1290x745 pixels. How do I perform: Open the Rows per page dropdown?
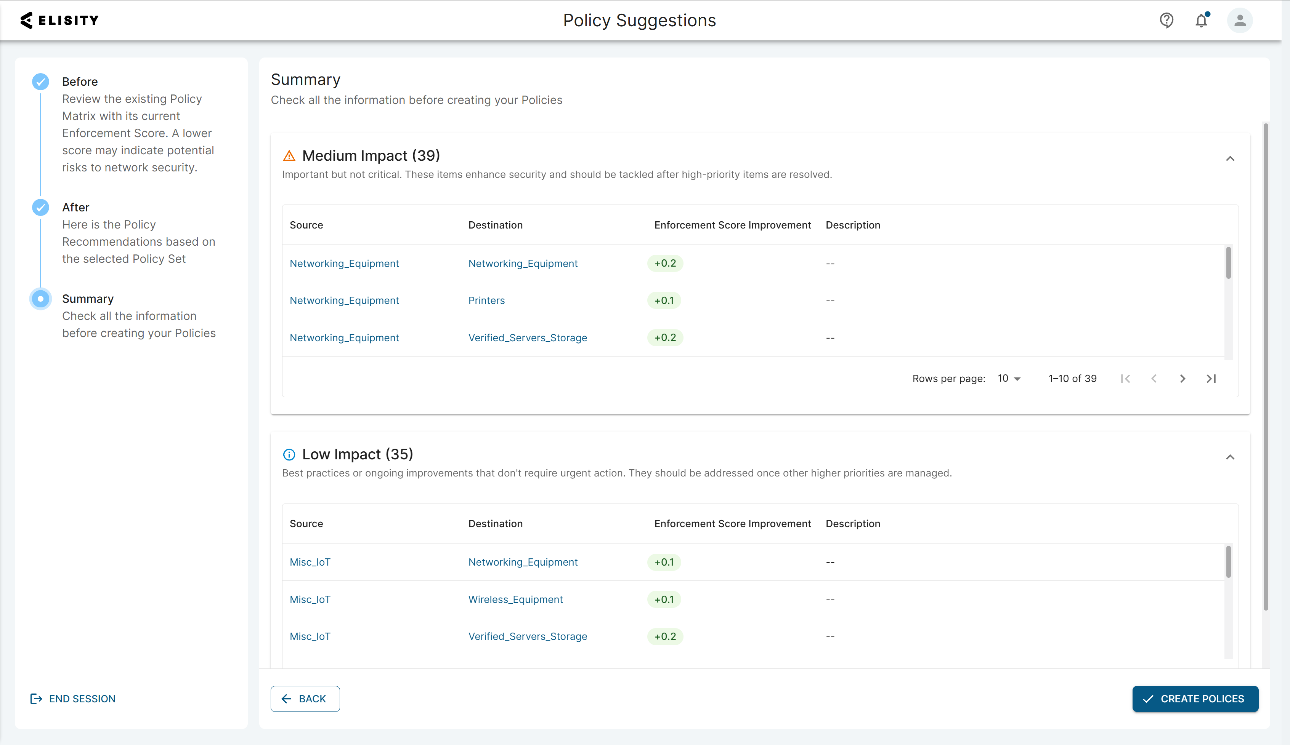tap(1008, 379)
